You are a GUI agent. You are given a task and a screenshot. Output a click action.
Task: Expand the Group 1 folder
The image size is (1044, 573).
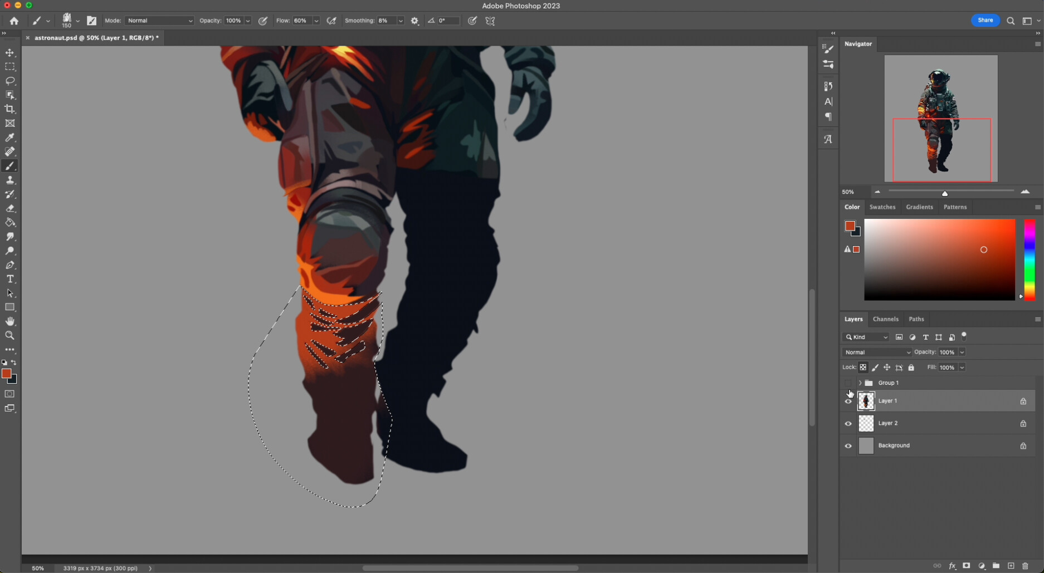pyautogui.click(x=860, y=383)
